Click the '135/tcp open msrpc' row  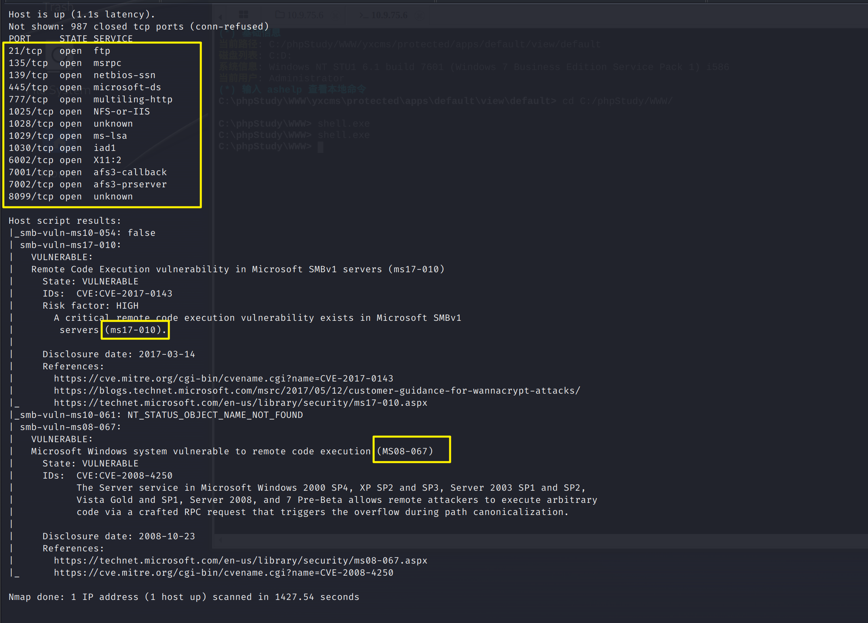tap(65, 63)
